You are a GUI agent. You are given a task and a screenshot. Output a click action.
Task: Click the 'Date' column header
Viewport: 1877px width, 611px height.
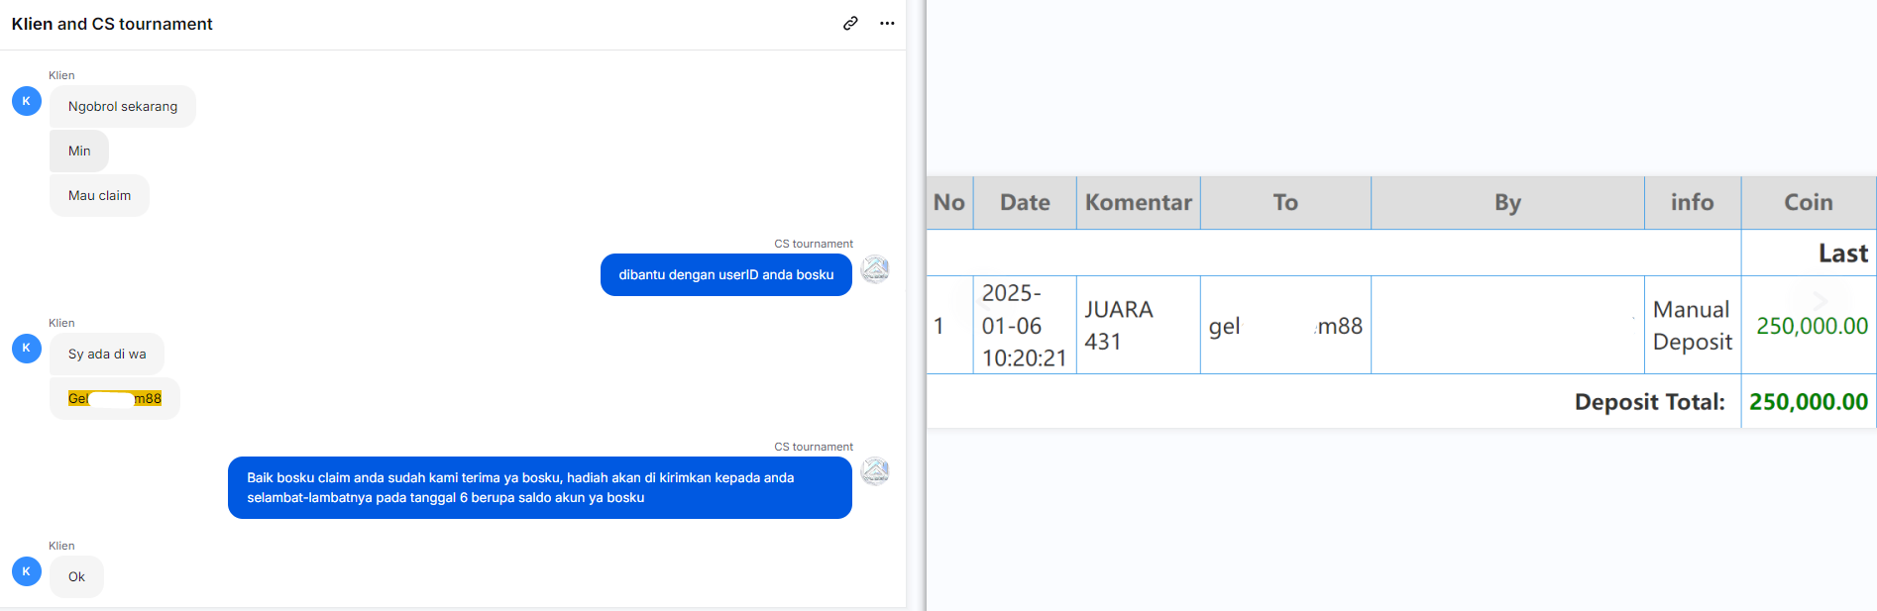pos(1025,203)
